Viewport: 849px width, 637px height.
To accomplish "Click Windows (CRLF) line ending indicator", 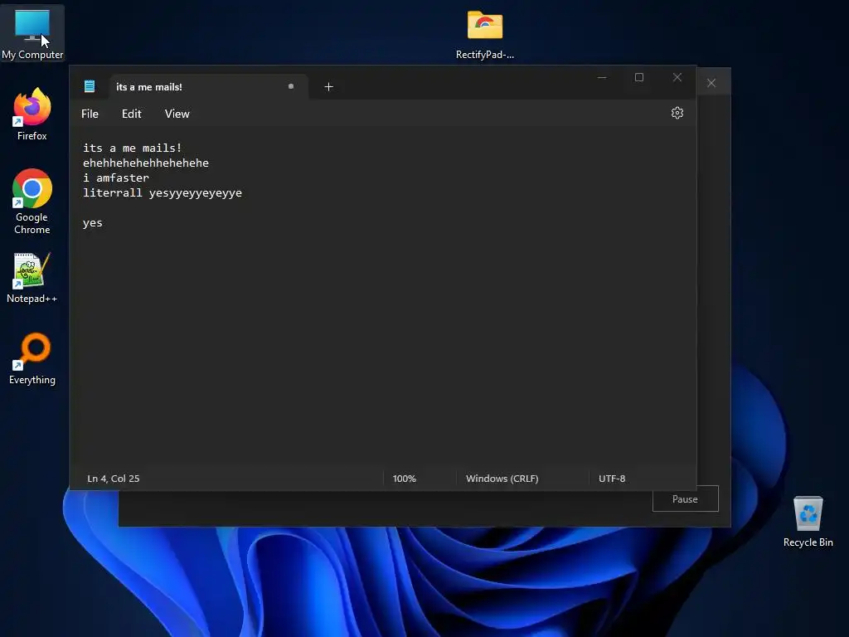I will click(x=502, y=479).
